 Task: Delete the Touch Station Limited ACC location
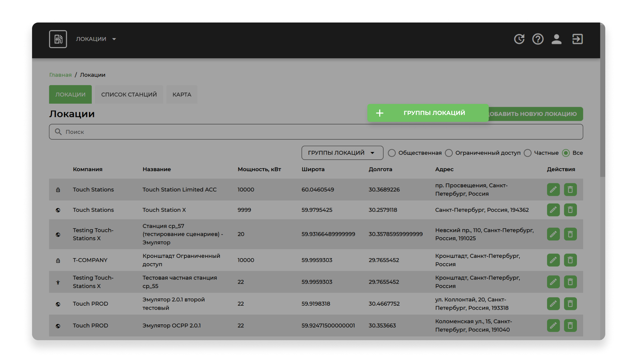click(x=570, y=190)
